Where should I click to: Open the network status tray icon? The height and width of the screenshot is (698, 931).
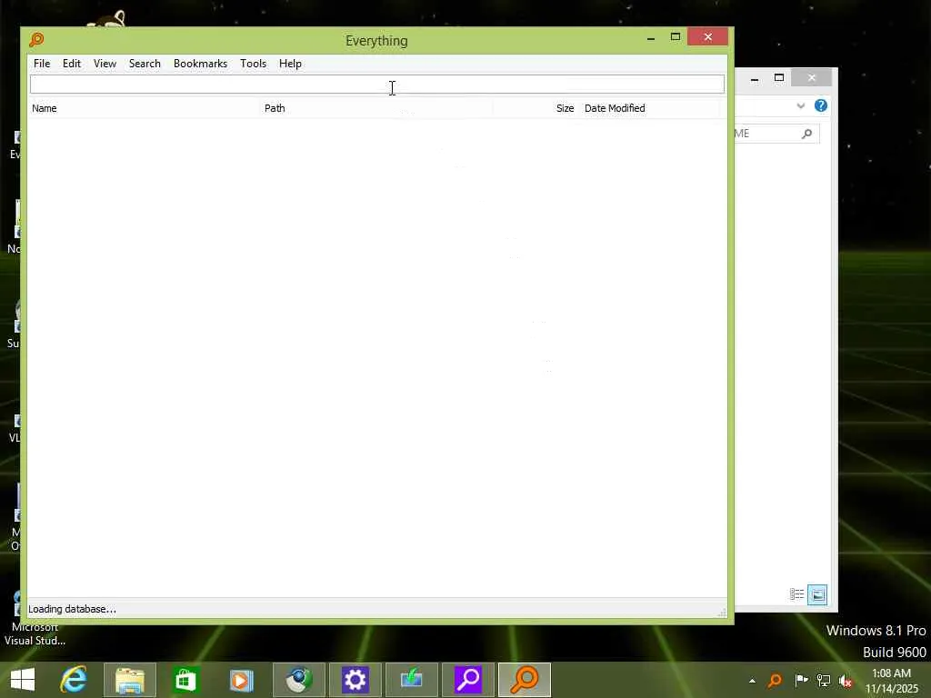(x=824, y=680)
